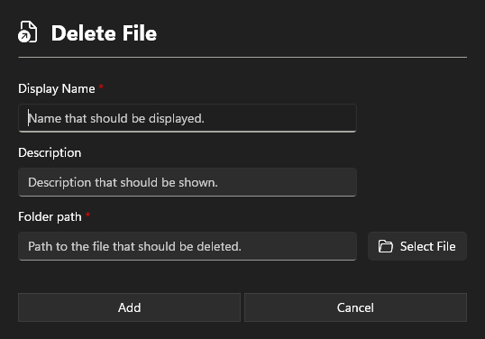485x339 pixels.
Task: Click into the Description text field
Action: pyautogui.click(x=188, y=182)
